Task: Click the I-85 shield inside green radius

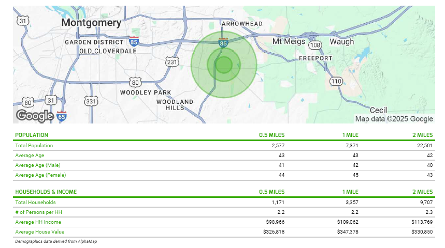Action: [x=223, y=43]
